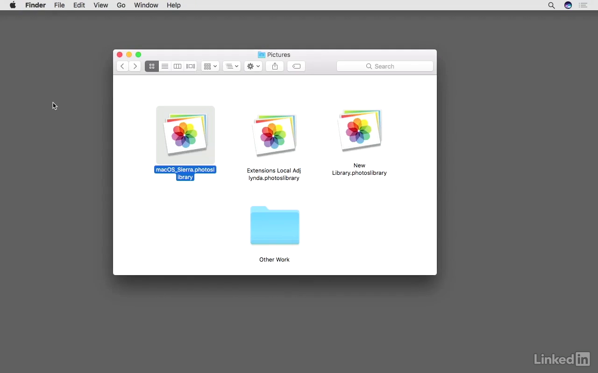Screen dimensions: 598x373
Task: Click the Share button
Action: pyautogui.click(x=275, y=66)
